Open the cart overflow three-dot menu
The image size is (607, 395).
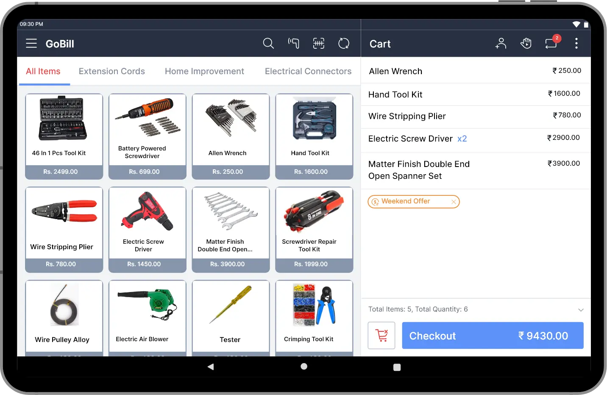point(576,43)
